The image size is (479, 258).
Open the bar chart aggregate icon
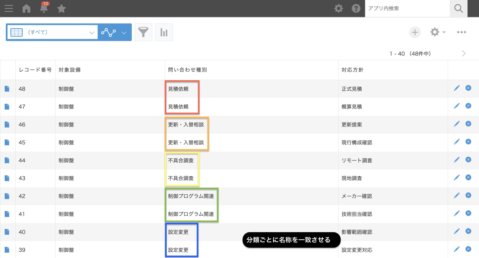(164, 32)
